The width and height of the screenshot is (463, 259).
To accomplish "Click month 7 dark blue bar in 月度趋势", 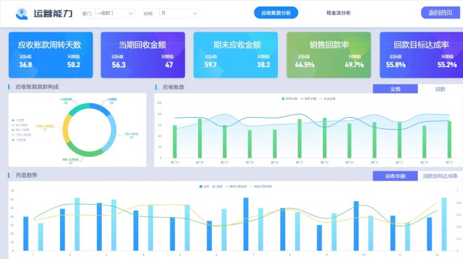I will click(x=246, y=224).
